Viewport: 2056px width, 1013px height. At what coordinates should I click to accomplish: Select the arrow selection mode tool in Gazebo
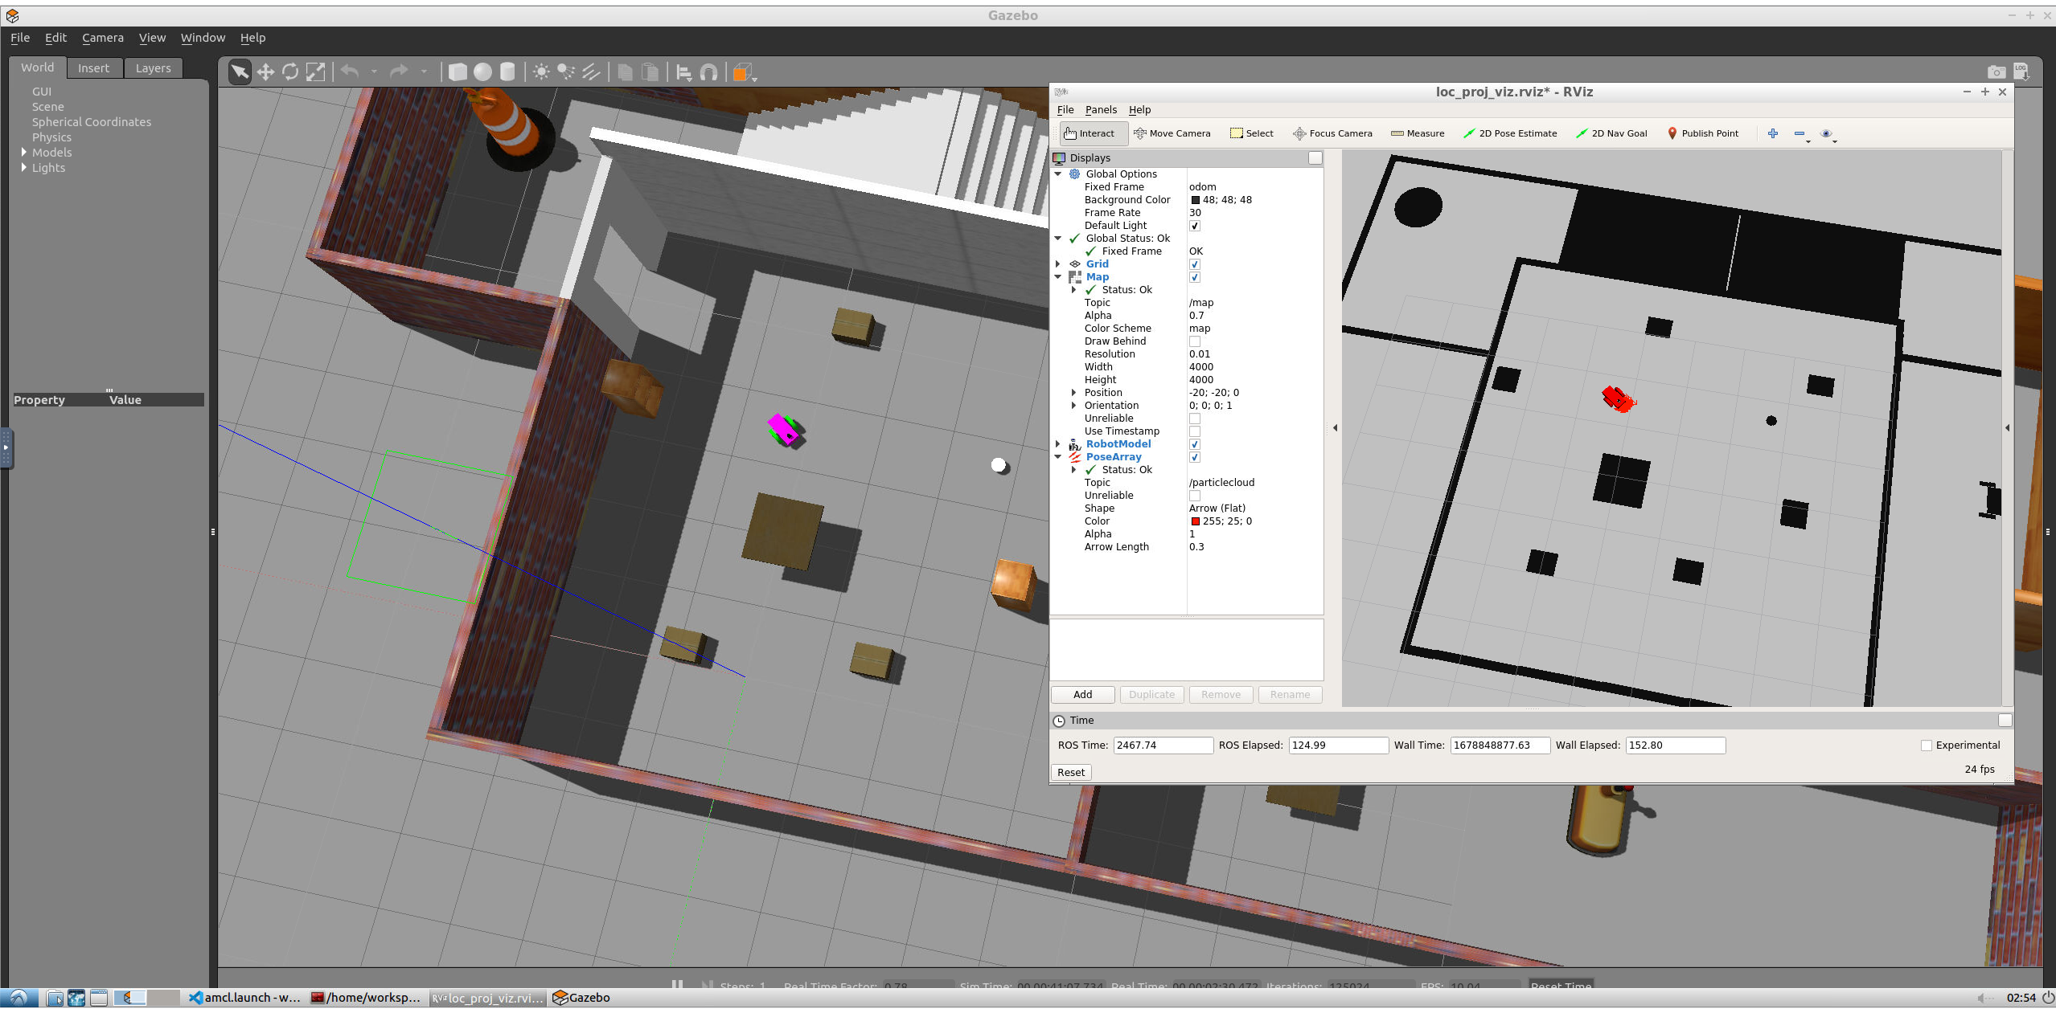[x=240, y=72]
